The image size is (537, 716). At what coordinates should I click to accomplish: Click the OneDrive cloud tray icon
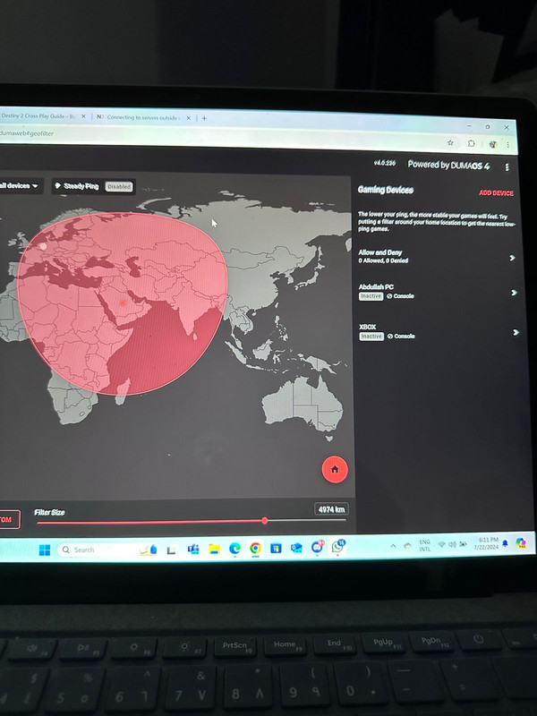coord(407,546)
